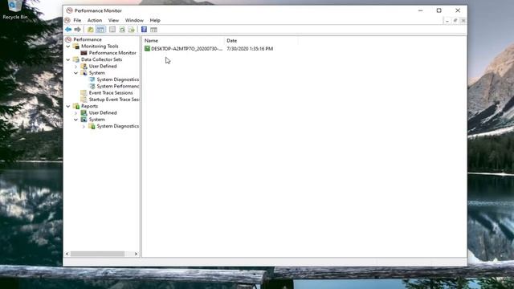This screenshot has width=514, height=289.
Task: Collapse the Reports node
Action: pyautogui.click(x=68, y=107)
